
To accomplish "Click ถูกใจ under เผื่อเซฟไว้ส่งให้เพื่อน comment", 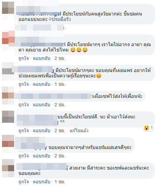I will [24, 105].
